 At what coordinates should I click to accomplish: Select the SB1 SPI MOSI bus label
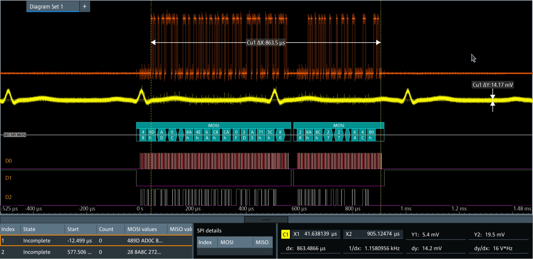[x=15, y=135]
